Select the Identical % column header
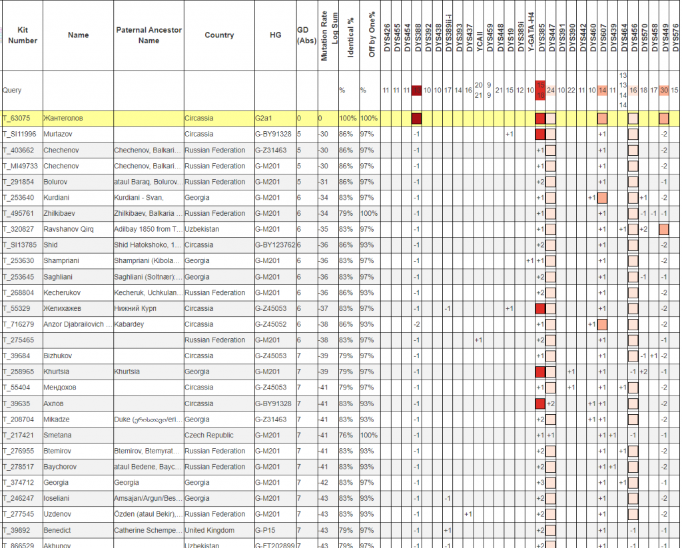 [x=350, y=35]
